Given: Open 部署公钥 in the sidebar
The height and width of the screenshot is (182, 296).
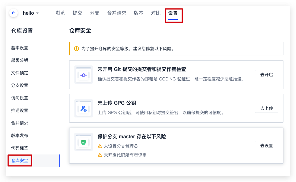Looking at the screenshot, I should point(20,60).
